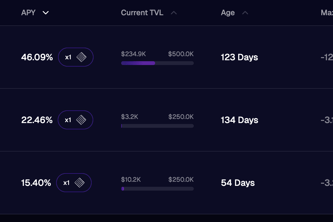This screenshot has height=222, width=333.
Task: Click the Age column header label
Action: [x=228, y=13]
